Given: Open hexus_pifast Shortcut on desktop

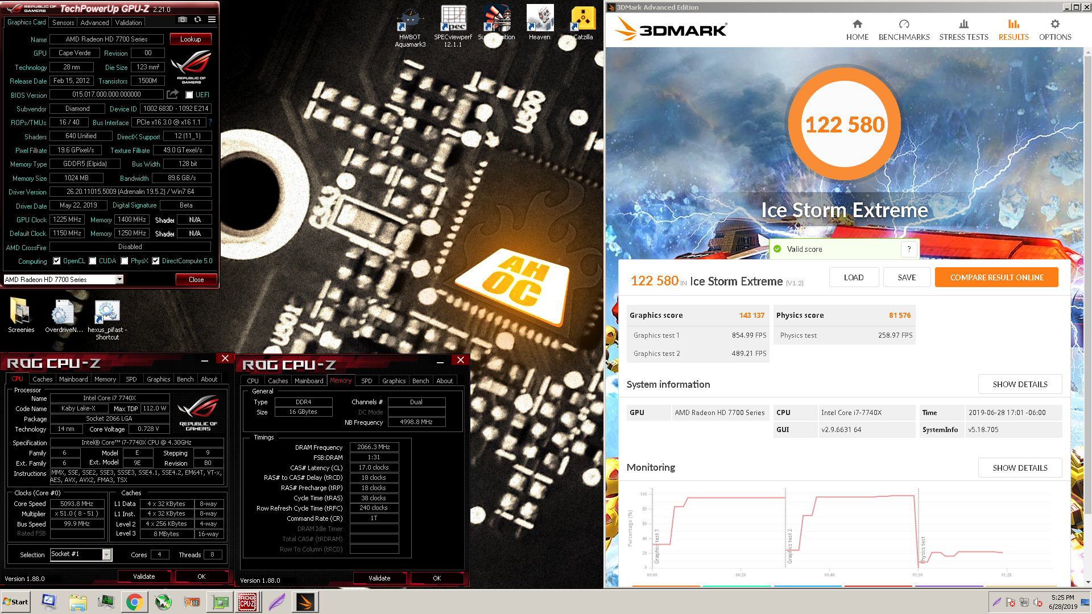Looking at the screenshot, I should tap(107, 320).
